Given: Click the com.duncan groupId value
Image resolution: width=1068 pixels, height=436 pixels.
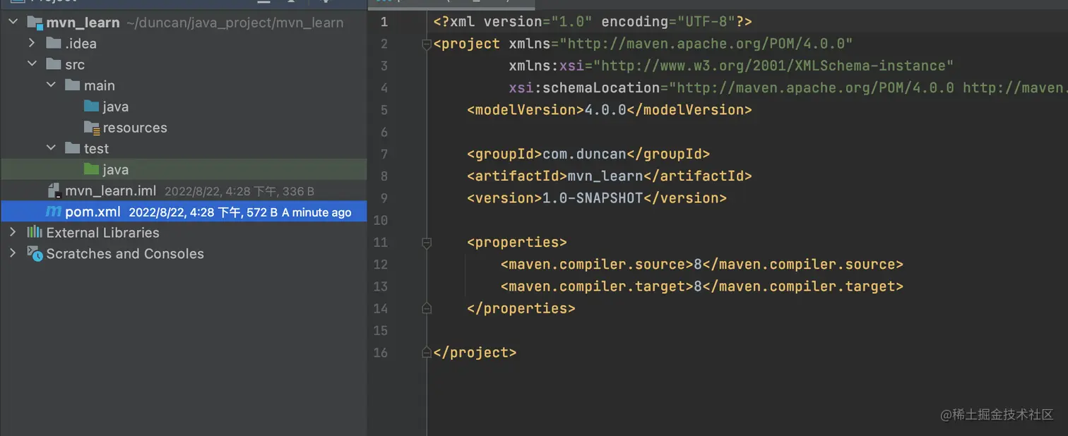Looking at the screenshot, I should point(584,154).
